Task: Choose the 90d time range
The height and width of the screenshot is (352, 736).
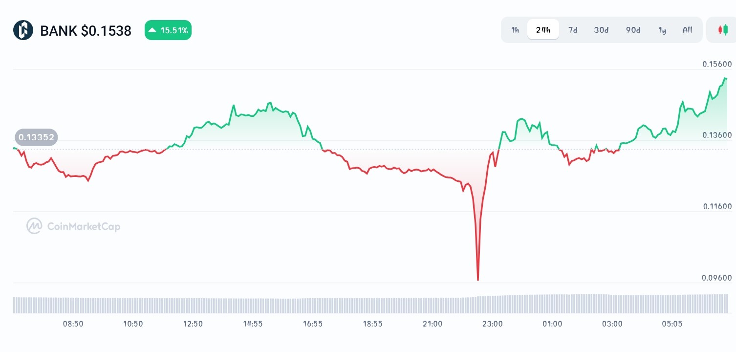Action: point(633,30)
